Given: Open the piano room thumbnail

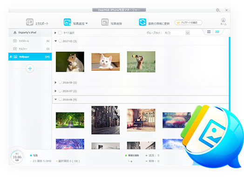Looking at the screenshot, I should (141, 120).
